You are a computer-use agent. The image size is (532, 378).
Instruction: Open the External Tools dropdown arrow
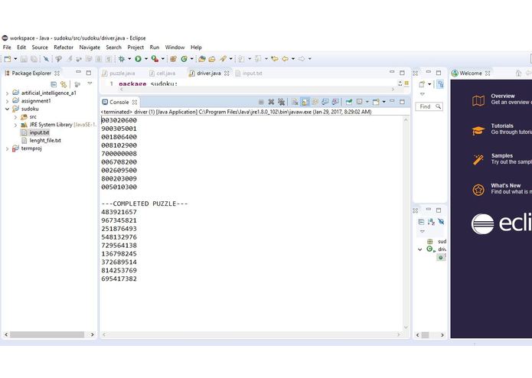163,59
